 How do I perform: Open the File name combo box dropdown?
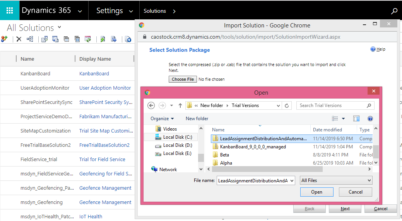point(292,181)
